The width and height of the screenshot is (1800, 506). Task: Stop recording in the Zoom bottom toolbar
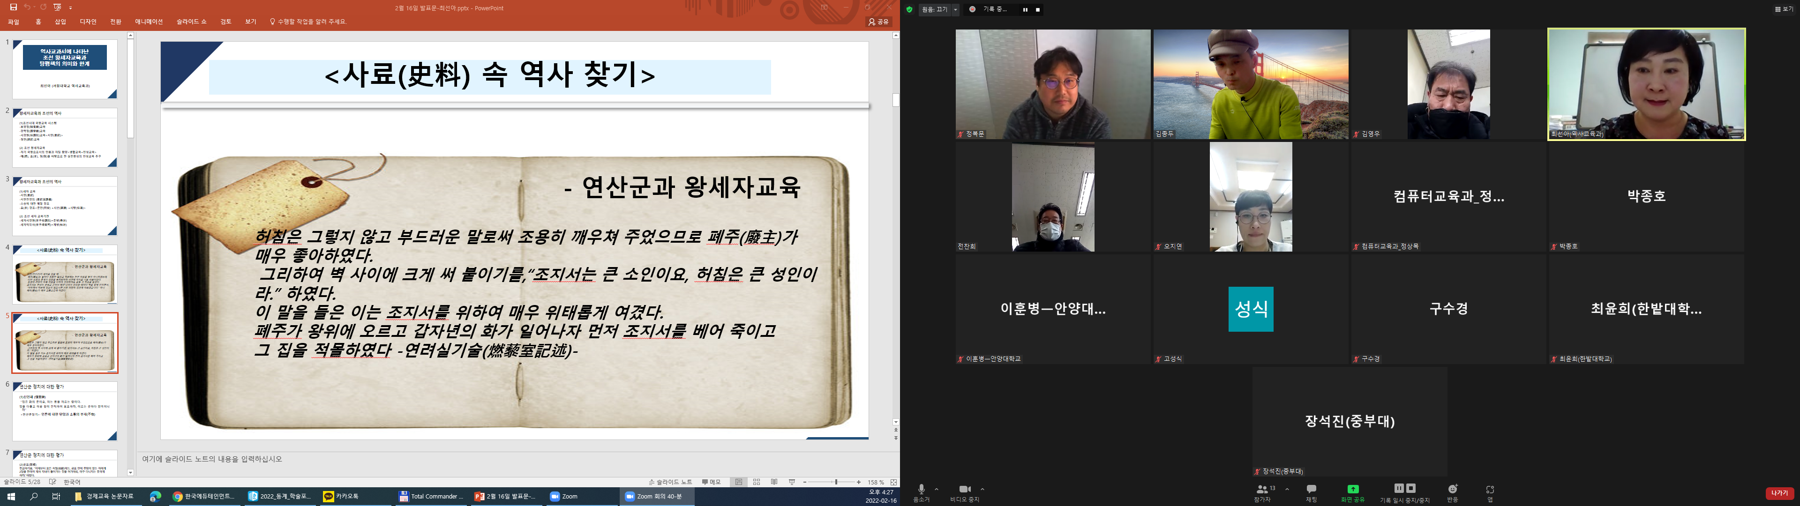coord(1411,489)
